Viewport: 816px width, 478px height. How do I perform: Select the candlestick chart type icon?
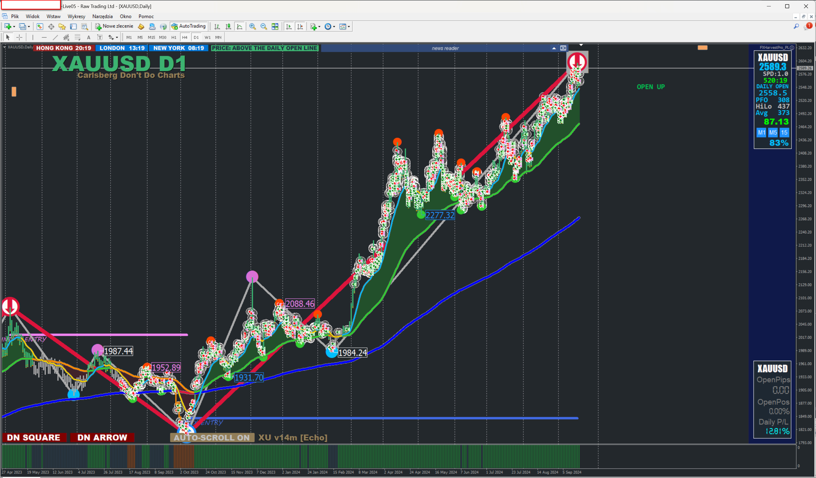(228, 27)
